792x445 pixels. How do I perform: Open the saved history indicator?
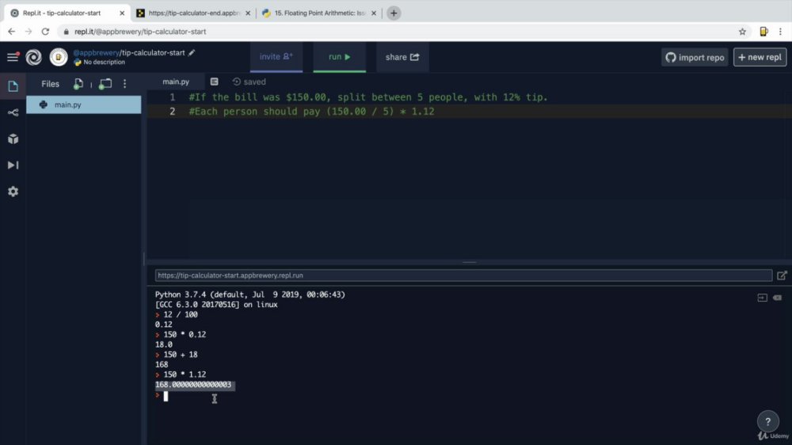click(x=249, y=82)
